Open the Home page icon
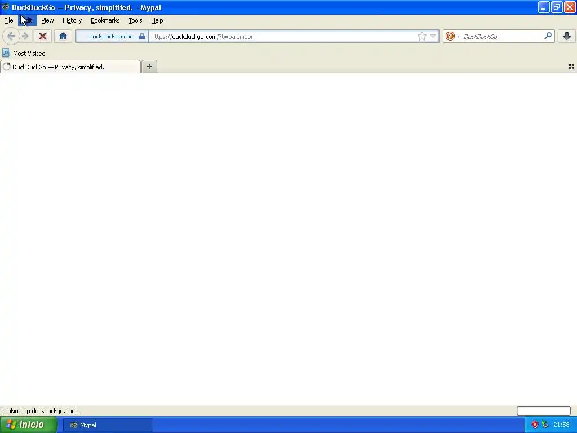This screenshot has height=433, width=577. coord(63,36)
